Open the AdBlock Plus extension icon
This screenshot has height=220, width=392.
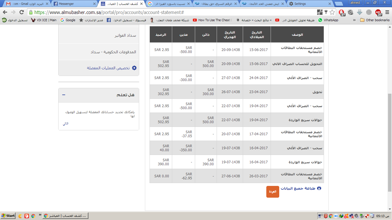point(379,12)
